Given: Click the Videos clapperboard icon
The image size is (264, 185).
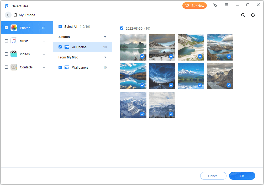Looking at the screenshot, I should coord(14,54).
